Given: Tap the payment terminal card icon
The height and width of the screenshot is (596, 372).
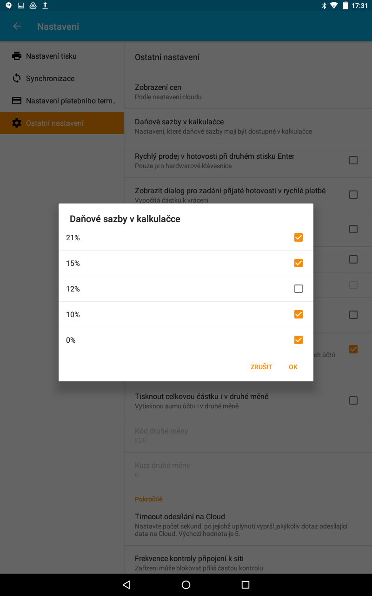Looking at the screenshot, I should point(17,101).
